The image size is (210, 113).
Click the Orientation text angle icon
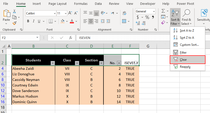[x=103, y=13]
